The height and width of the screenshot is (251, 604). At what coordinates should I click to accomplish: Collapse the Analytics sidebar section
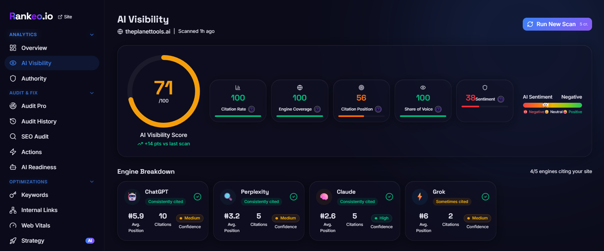(x=92, y=35)
